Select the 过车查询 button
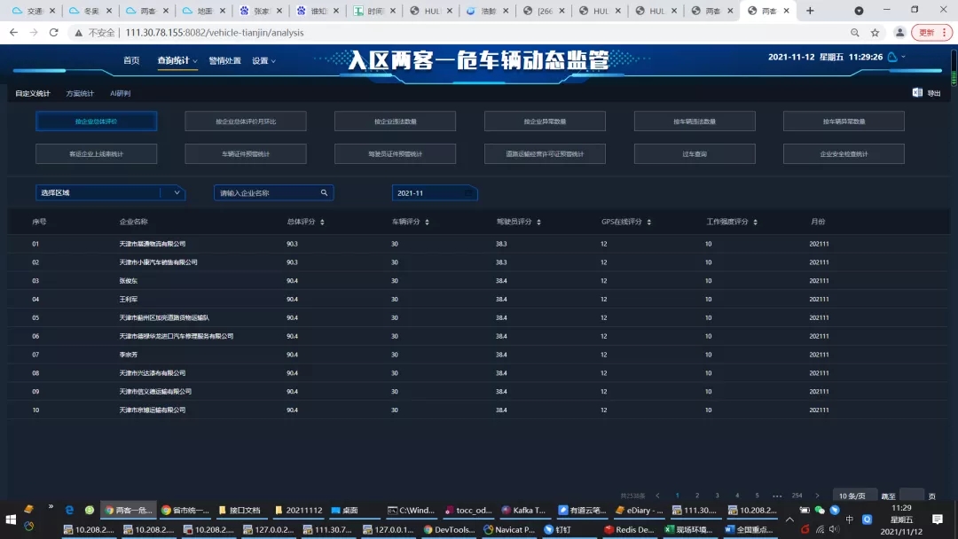The width and height of the screenshot is (958, 539). point(695,154)
